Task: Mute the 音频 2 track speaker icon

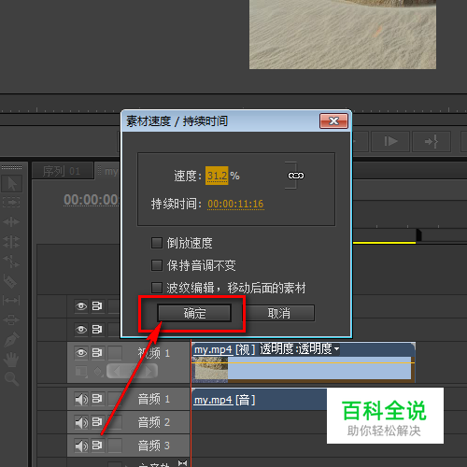Action: 81,422
